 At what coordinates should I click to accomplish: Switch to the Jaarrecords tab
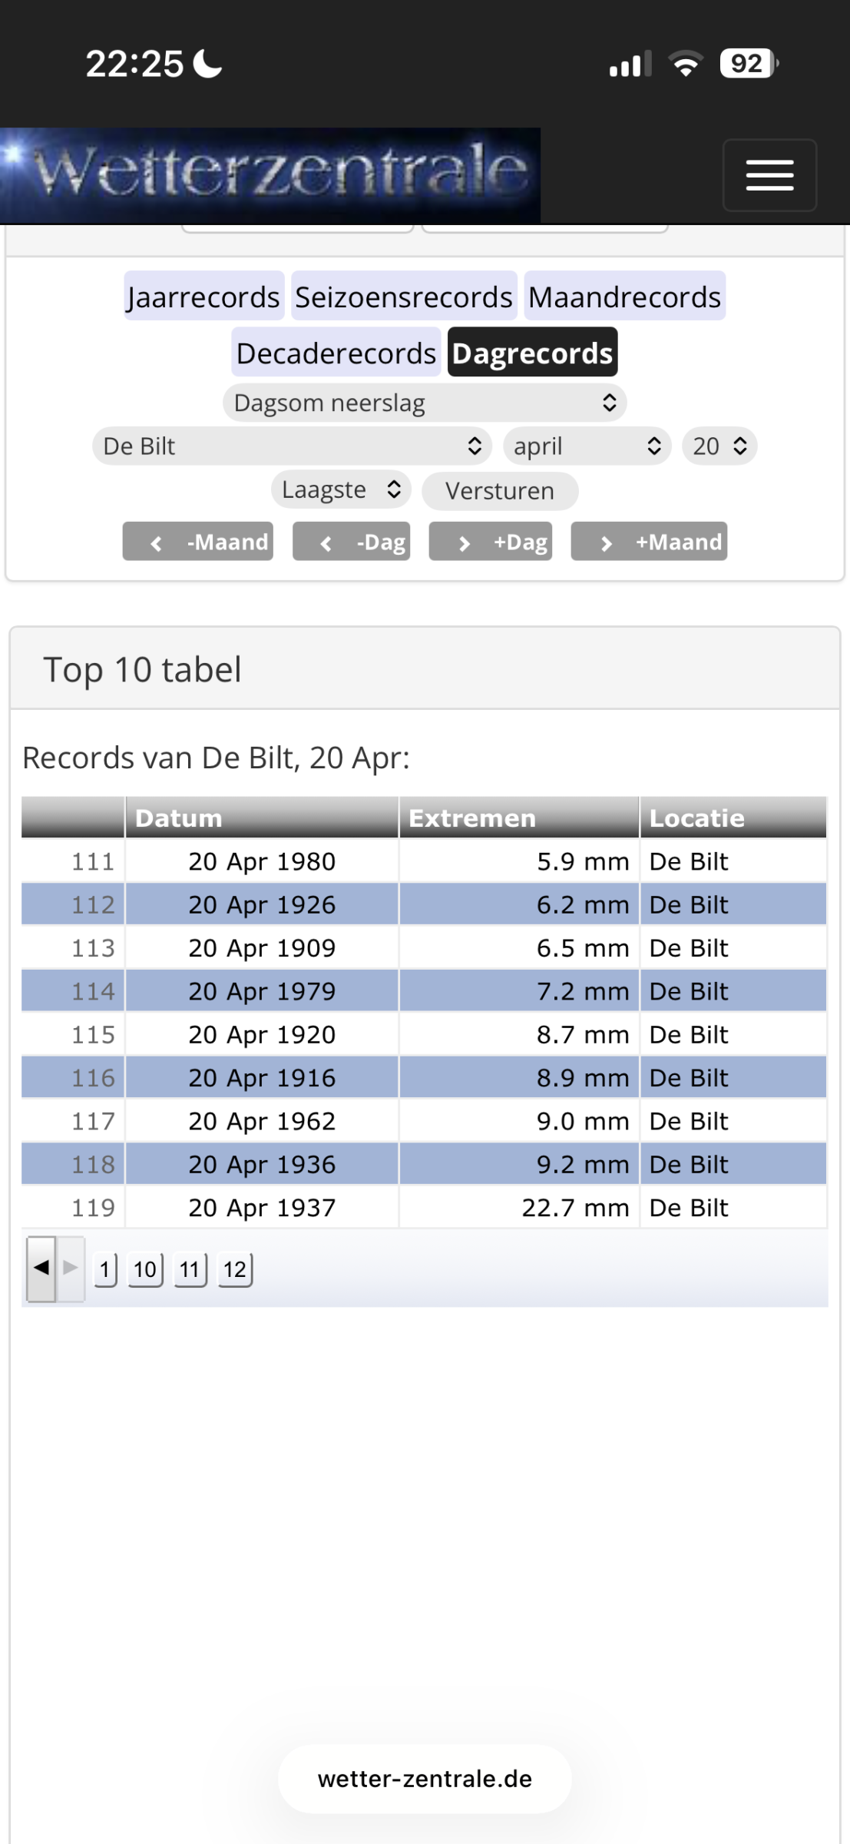coord(203,297)
